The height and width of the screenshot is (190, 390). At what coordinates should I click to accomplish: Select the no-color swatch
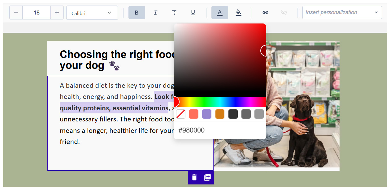click(181, 114)
